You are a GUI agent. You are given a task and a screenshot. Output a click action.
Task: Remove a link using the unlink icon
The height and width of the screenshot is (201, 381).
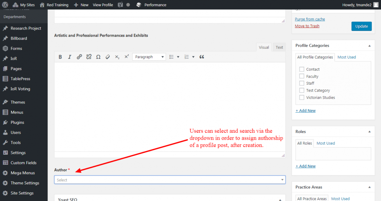[x=88, y=56]
